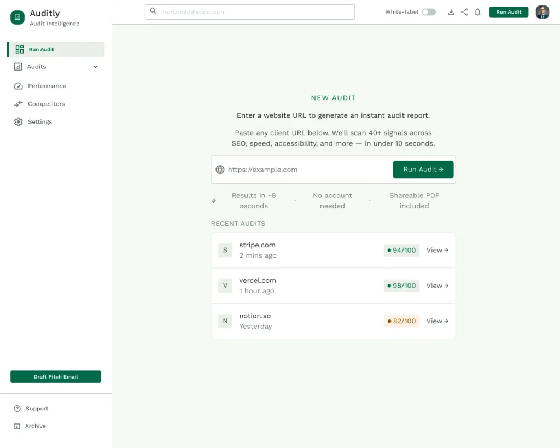Toggle the White-label switch
Image resolution: width=560 pixels, height=448 pixels.
(x=429, y=12)
